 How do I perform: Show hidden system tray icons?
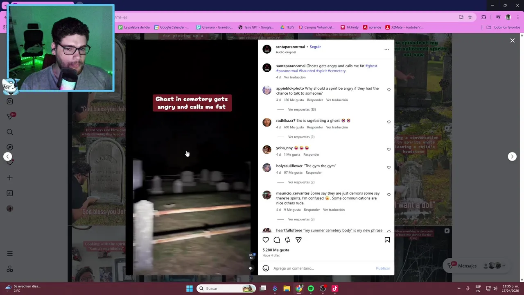459,288
